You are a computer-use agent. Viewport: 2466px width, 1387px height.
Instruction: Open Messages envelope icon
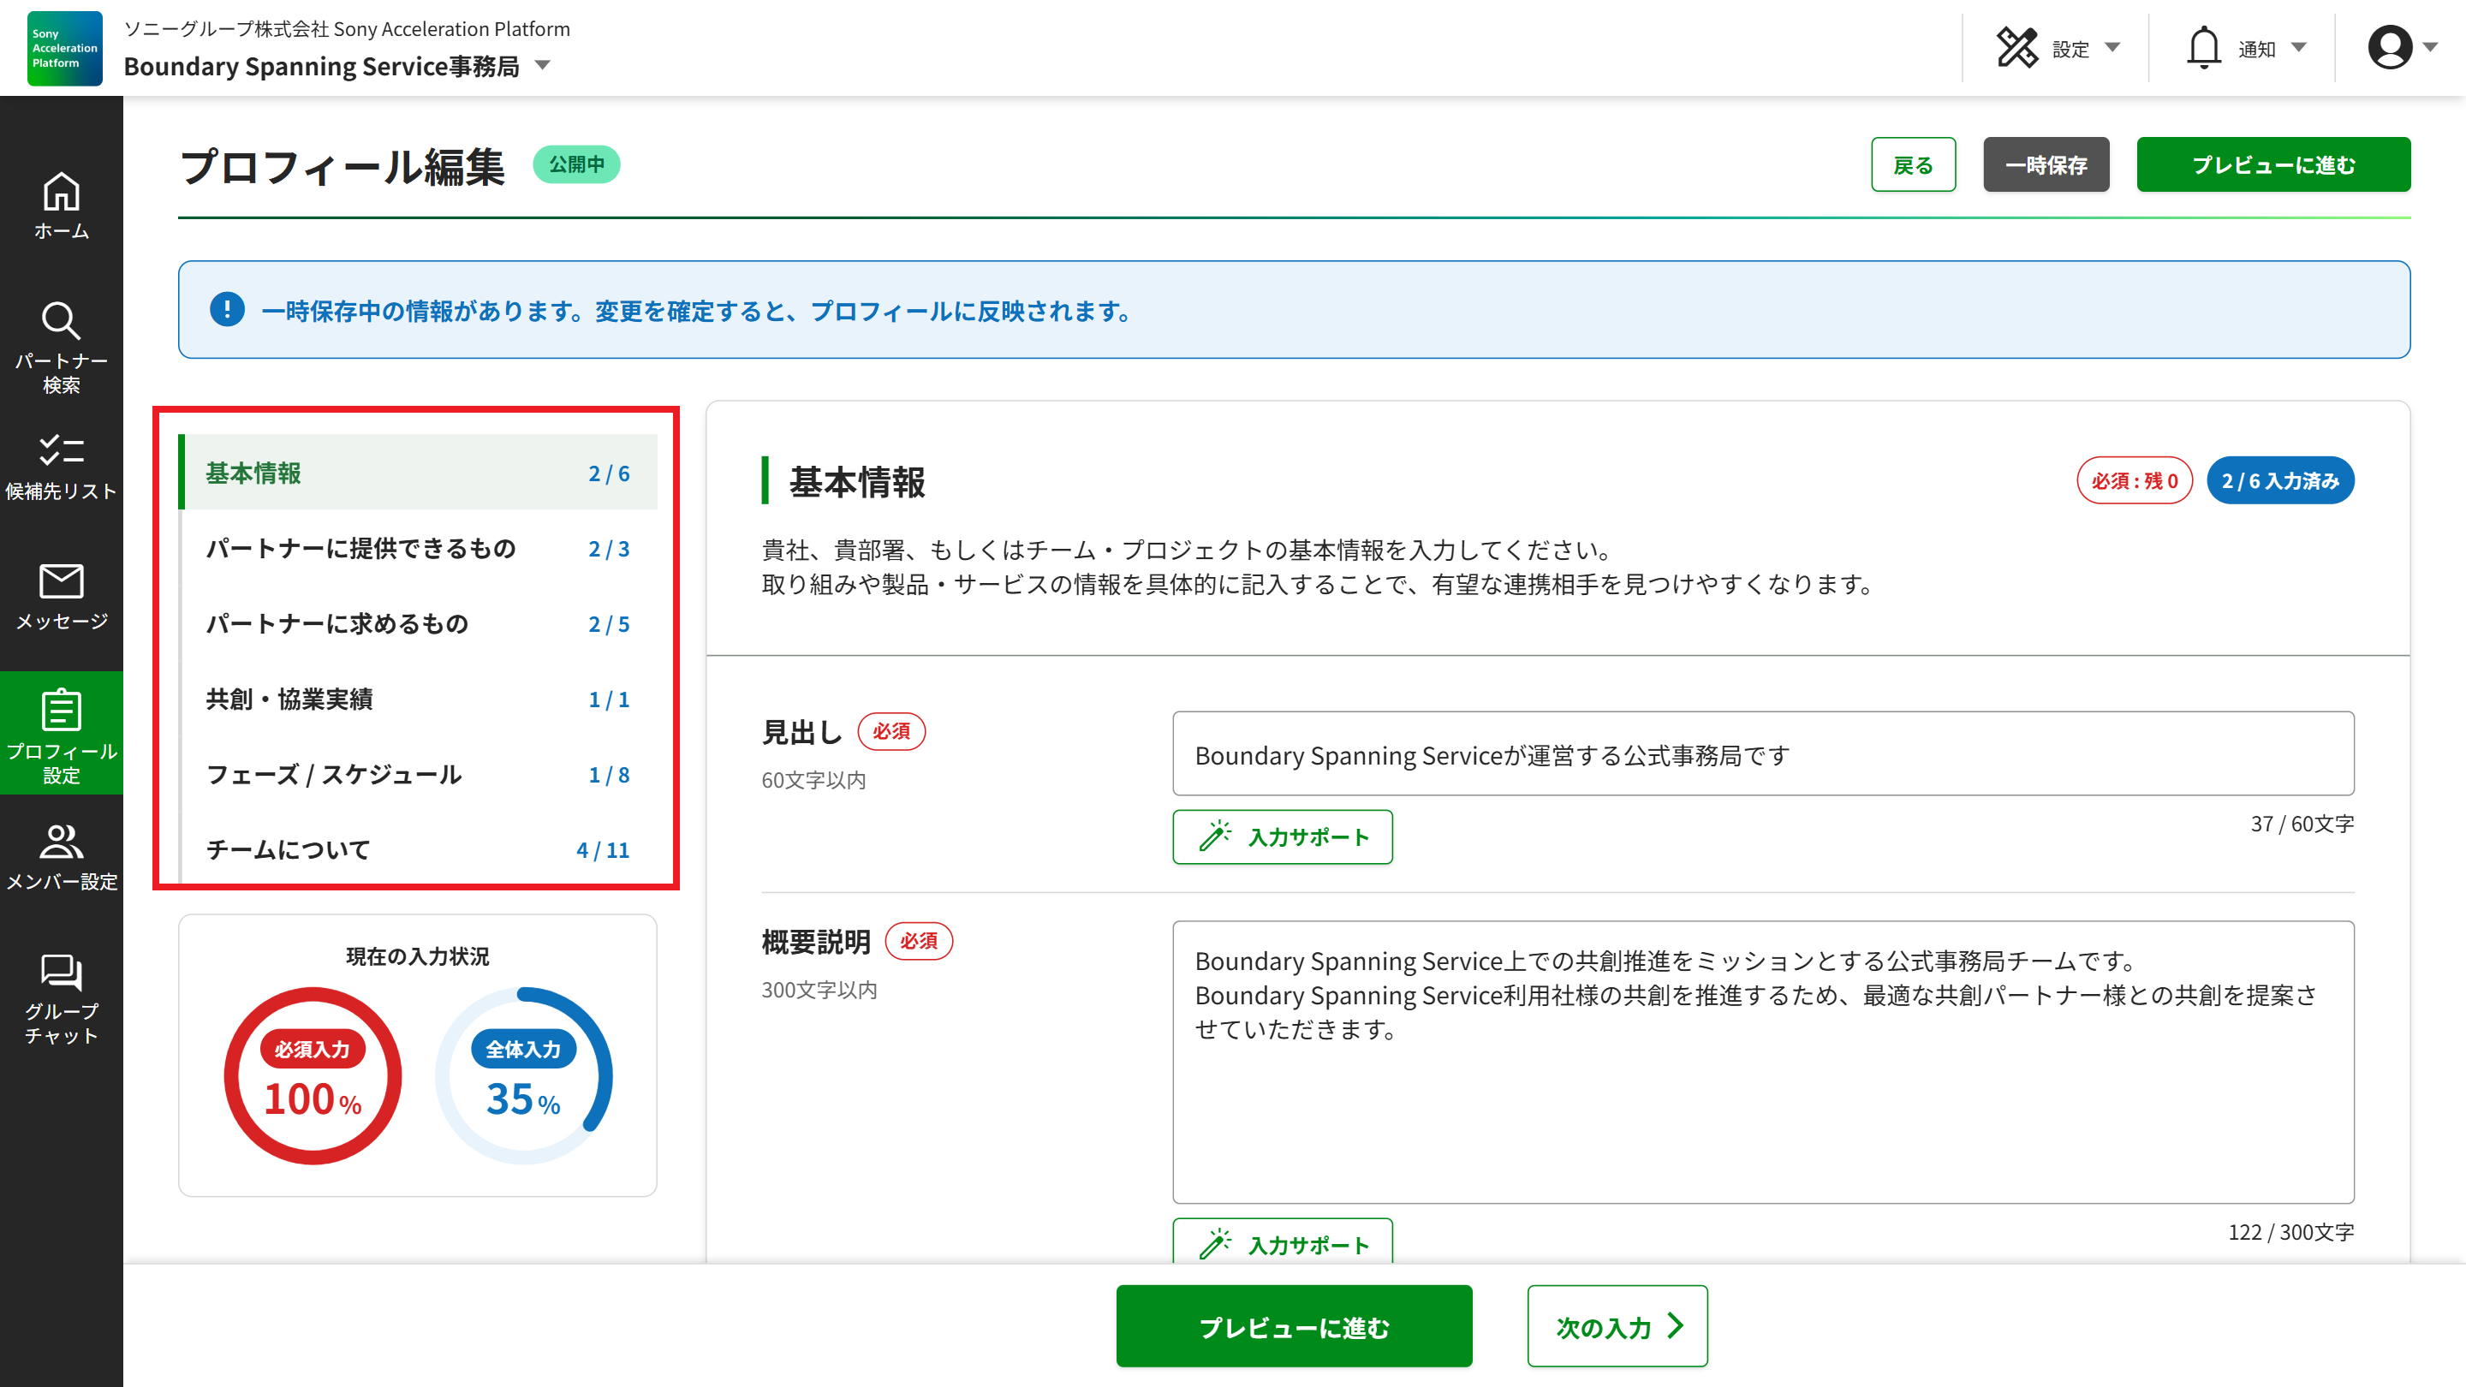pyautogui.click(x=62, y=581)
